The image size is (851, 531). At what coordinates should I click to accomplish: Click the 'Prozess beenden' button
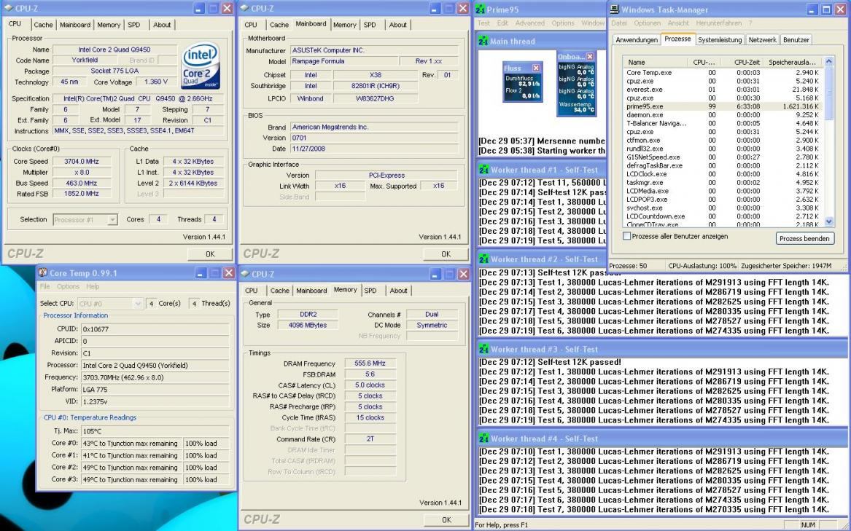(x=804, y=239)
